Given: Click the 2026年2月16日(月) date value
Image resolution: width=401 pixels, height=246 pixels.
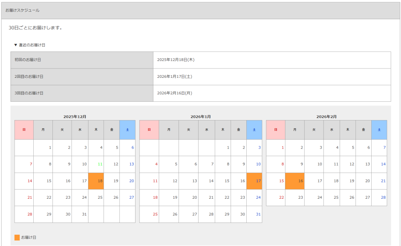Looking at the screenshot, I should pos(174,93).
